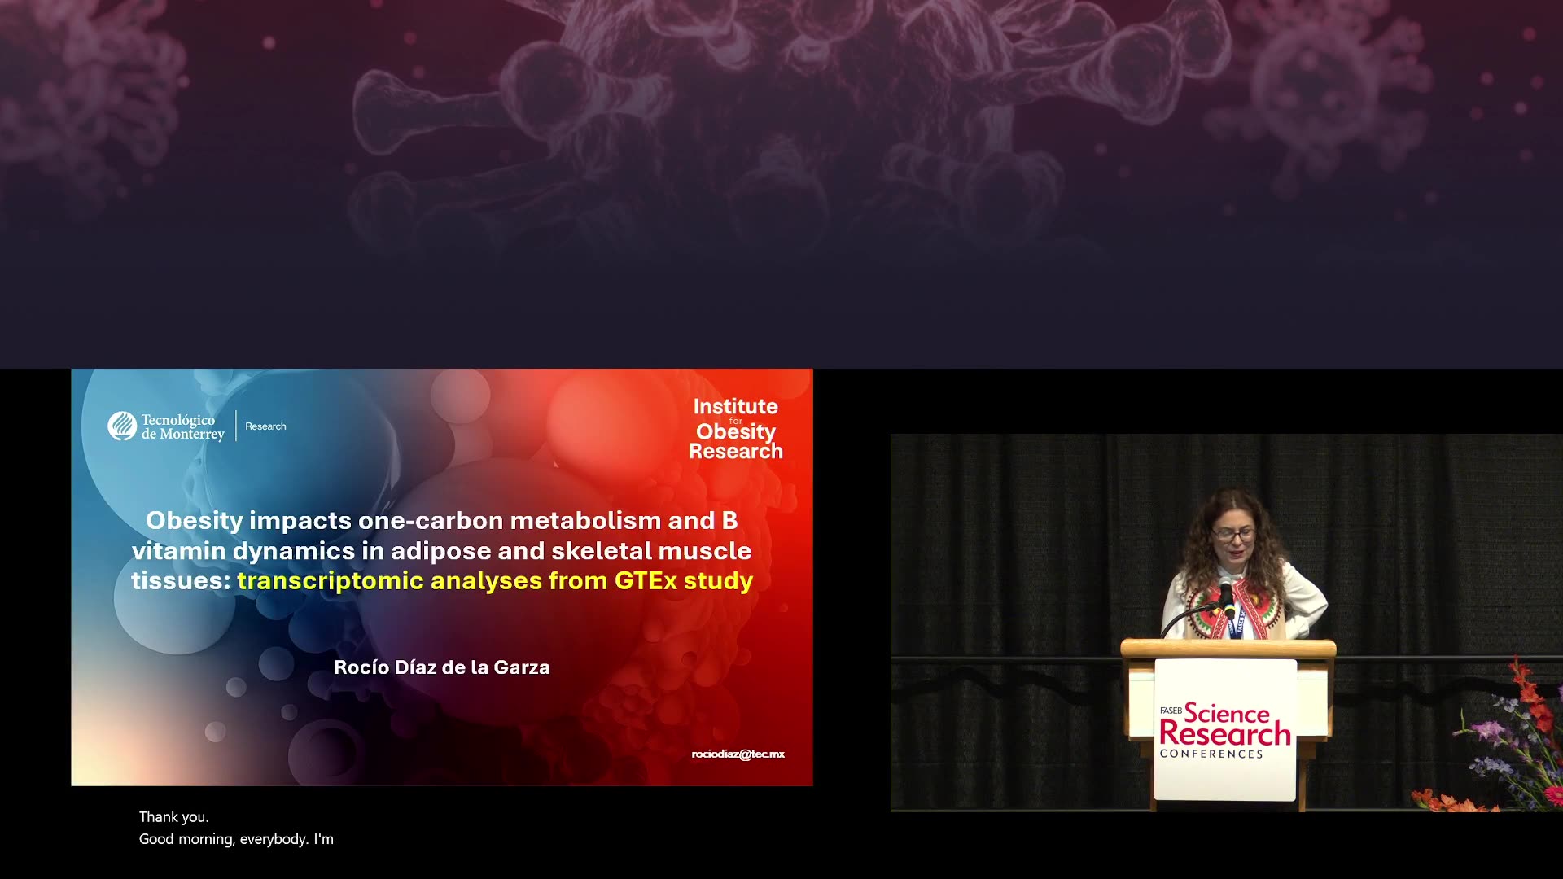The height and width of the screenshot is (879, 1563).
Task: Click the Institute for Obesity Research logo
Action: (736, 429)
